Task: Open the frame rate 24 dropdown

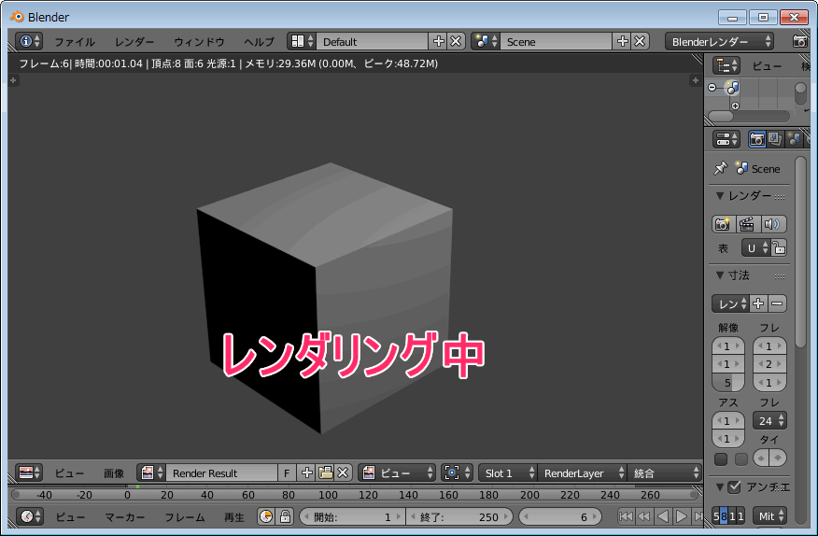Action: 769,420
